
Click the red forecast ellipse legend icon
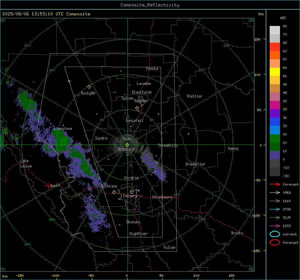[275, 242]
